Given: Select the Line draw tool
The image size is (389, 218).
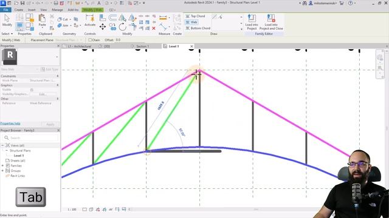Looking at the screenshot, I should click(x=215, y=16).
